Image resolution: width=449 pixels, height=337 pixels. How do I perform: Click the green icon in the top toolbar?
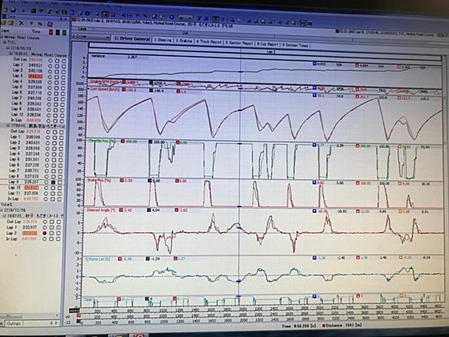tap(34, 11)
